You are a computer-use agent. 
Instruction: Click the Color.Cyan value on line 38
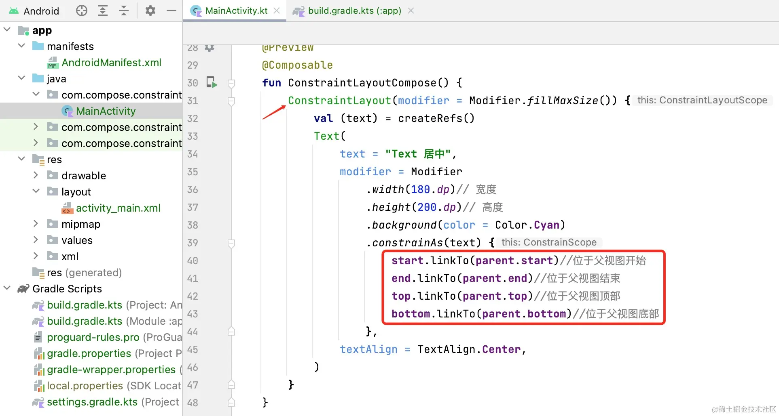pyautogui.click(x=527, y=225)
